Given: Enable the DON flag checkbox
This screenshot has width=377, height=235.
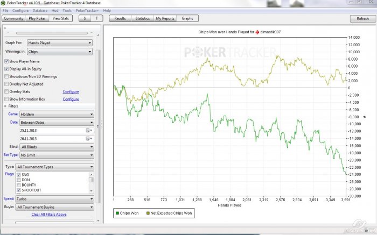Looking at the screenshot, I should (x=18, y=180).
